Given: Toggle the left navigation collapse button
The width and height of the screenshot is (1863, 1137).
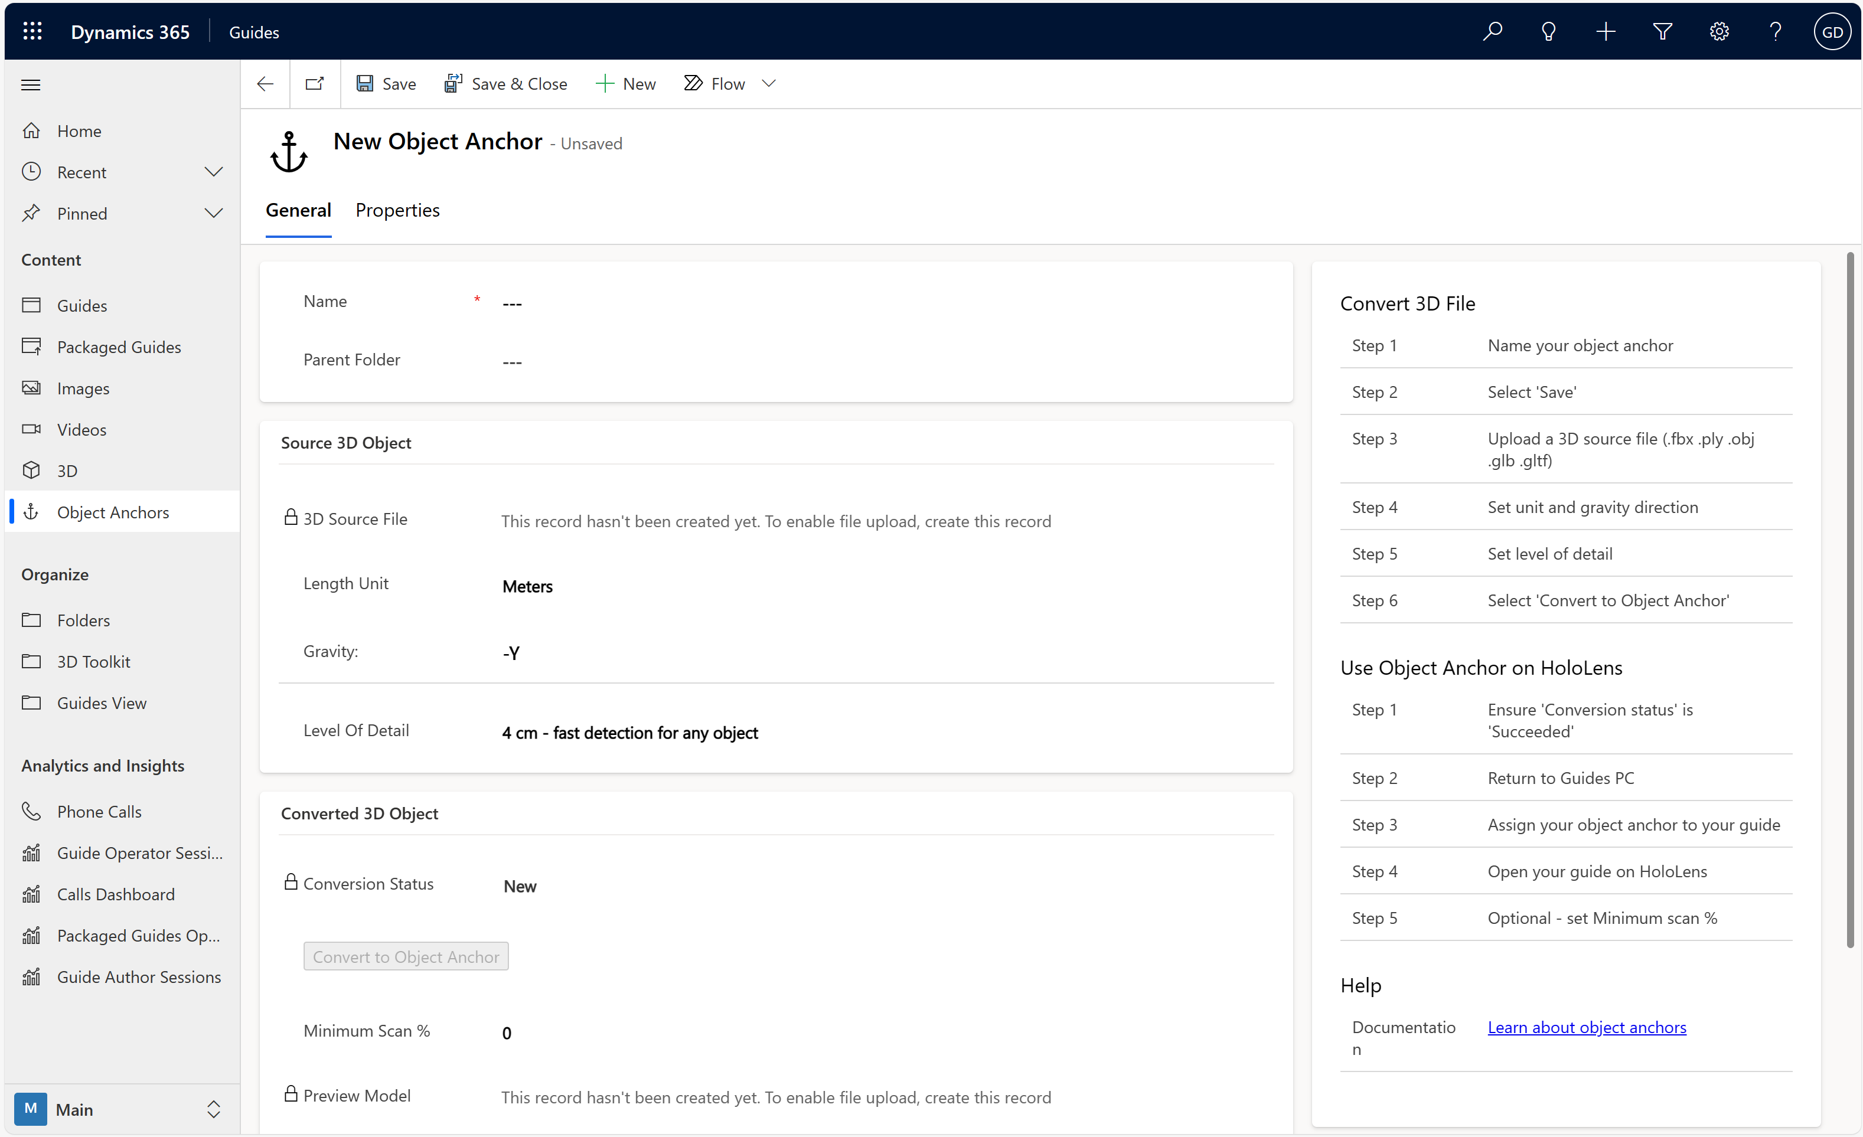Looking at the screenshot, I should click(31, 84).
